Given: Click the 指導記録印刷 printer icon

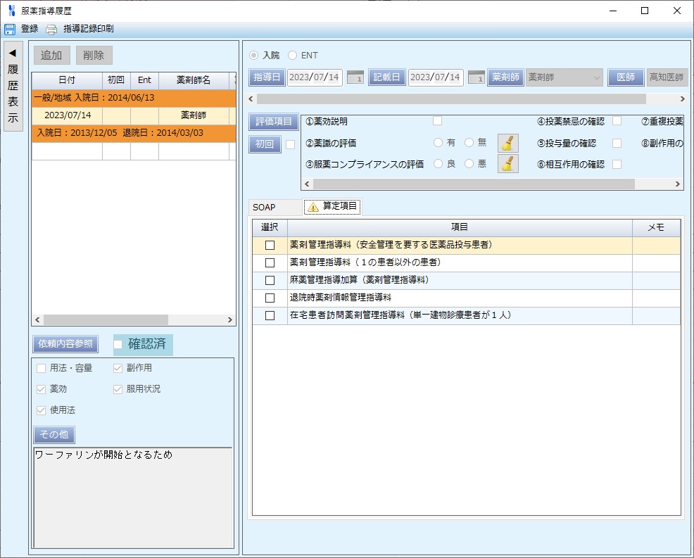Looking at the screenshot, I should (51, 30).
